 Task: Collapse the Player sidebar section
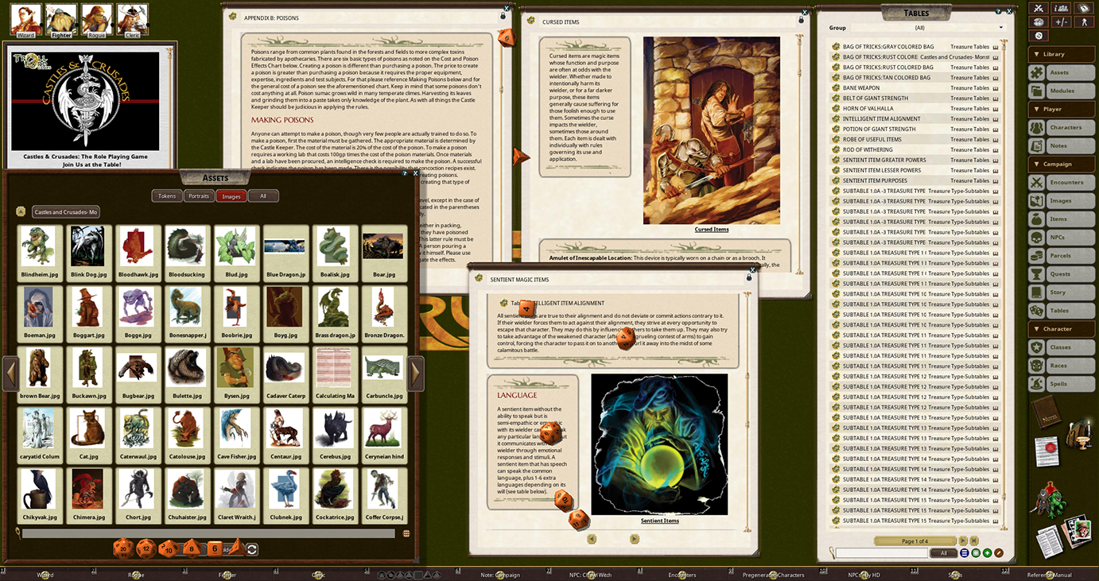[1061, 109]
